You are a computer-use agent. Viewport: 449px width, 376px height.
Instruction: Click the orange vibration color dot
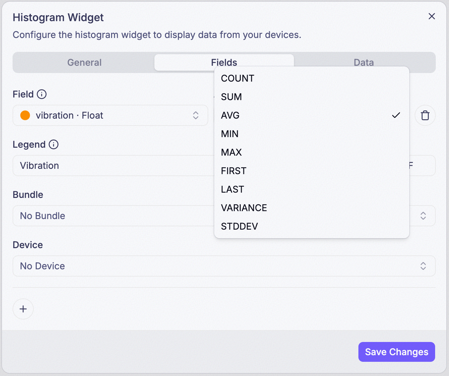[x=25, y=115]
